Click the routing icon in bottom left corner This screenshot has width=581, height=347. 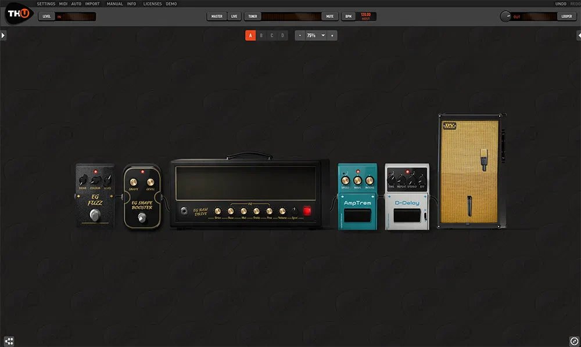tap(9, 341)
